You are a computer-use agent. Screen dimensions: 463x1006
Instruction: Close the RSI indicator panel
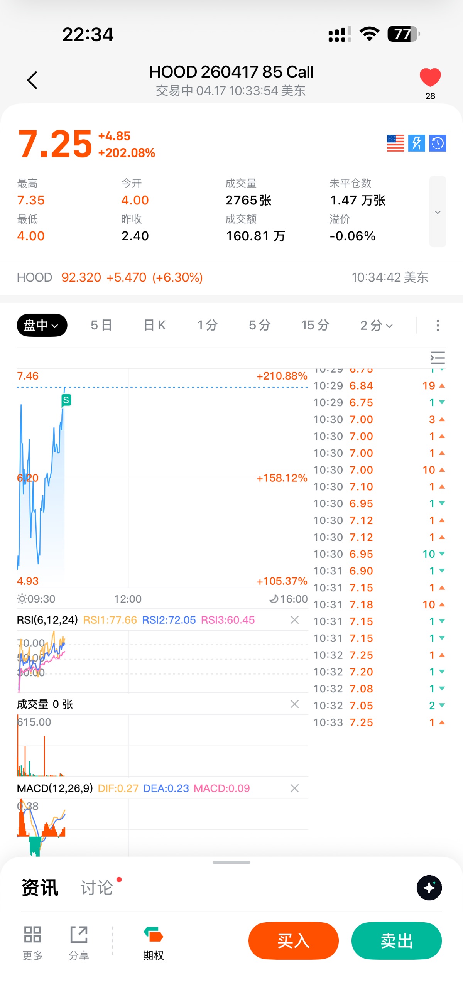(295, 620)
